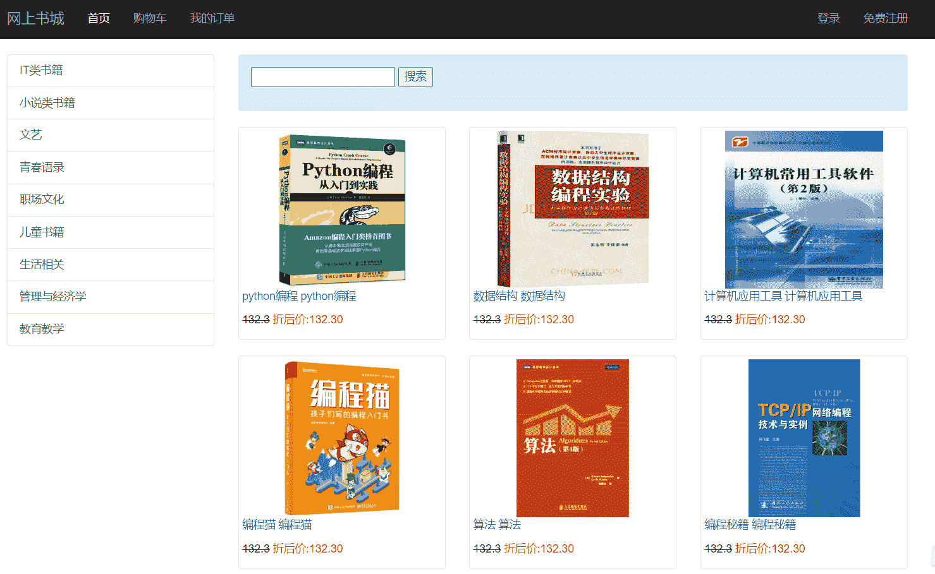Click the 折后价:132.30 under 计算机应用工具
The image size is (935, 574).
(770, 320)
